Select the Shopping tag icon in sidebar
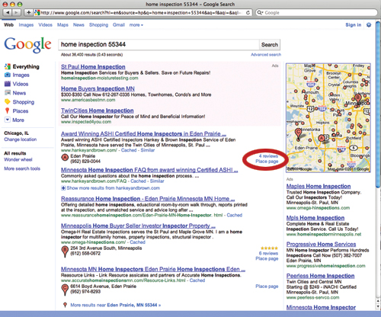Viewport: 381px width, 317px height. [8, 102]
